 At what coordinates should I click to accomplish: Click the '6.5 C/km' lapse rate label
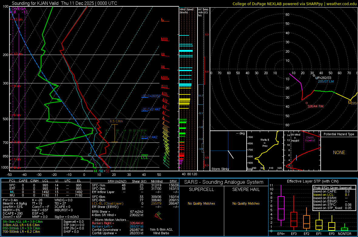pyautogui.click(x=116, y=121)
